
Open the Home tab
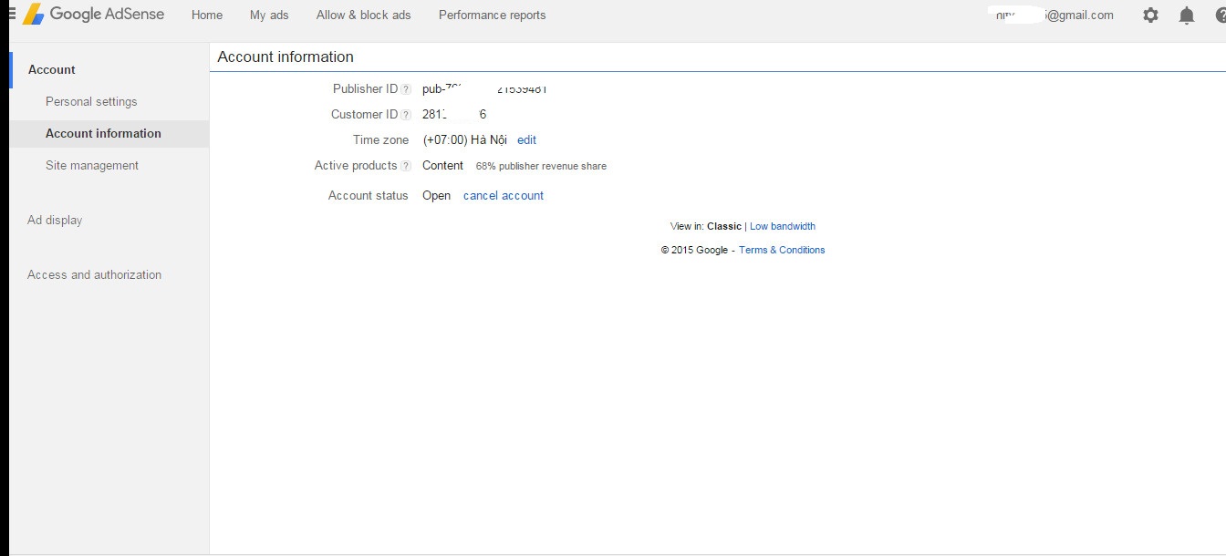point(207,15)
